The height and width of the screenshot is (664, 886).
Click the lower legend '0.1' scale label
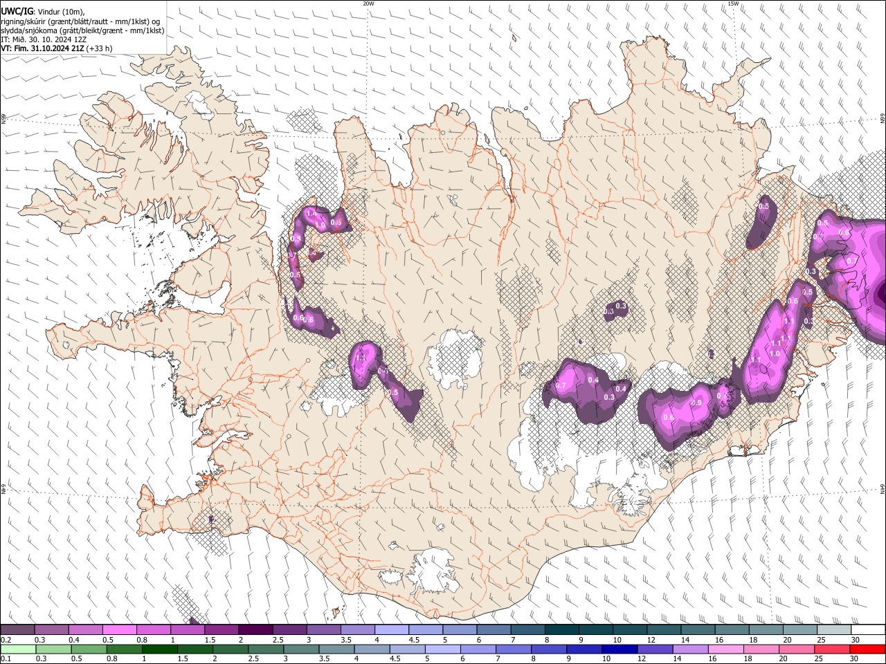click(6, 658)
